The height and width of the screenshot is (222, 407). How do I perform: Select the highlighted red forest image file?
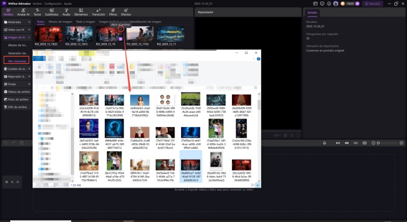click(192, 164)
